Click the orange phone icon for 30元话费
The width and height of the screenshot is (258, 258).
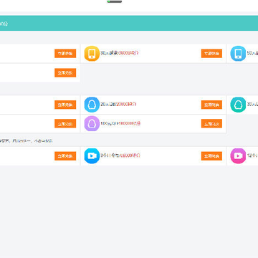[92, 54]
